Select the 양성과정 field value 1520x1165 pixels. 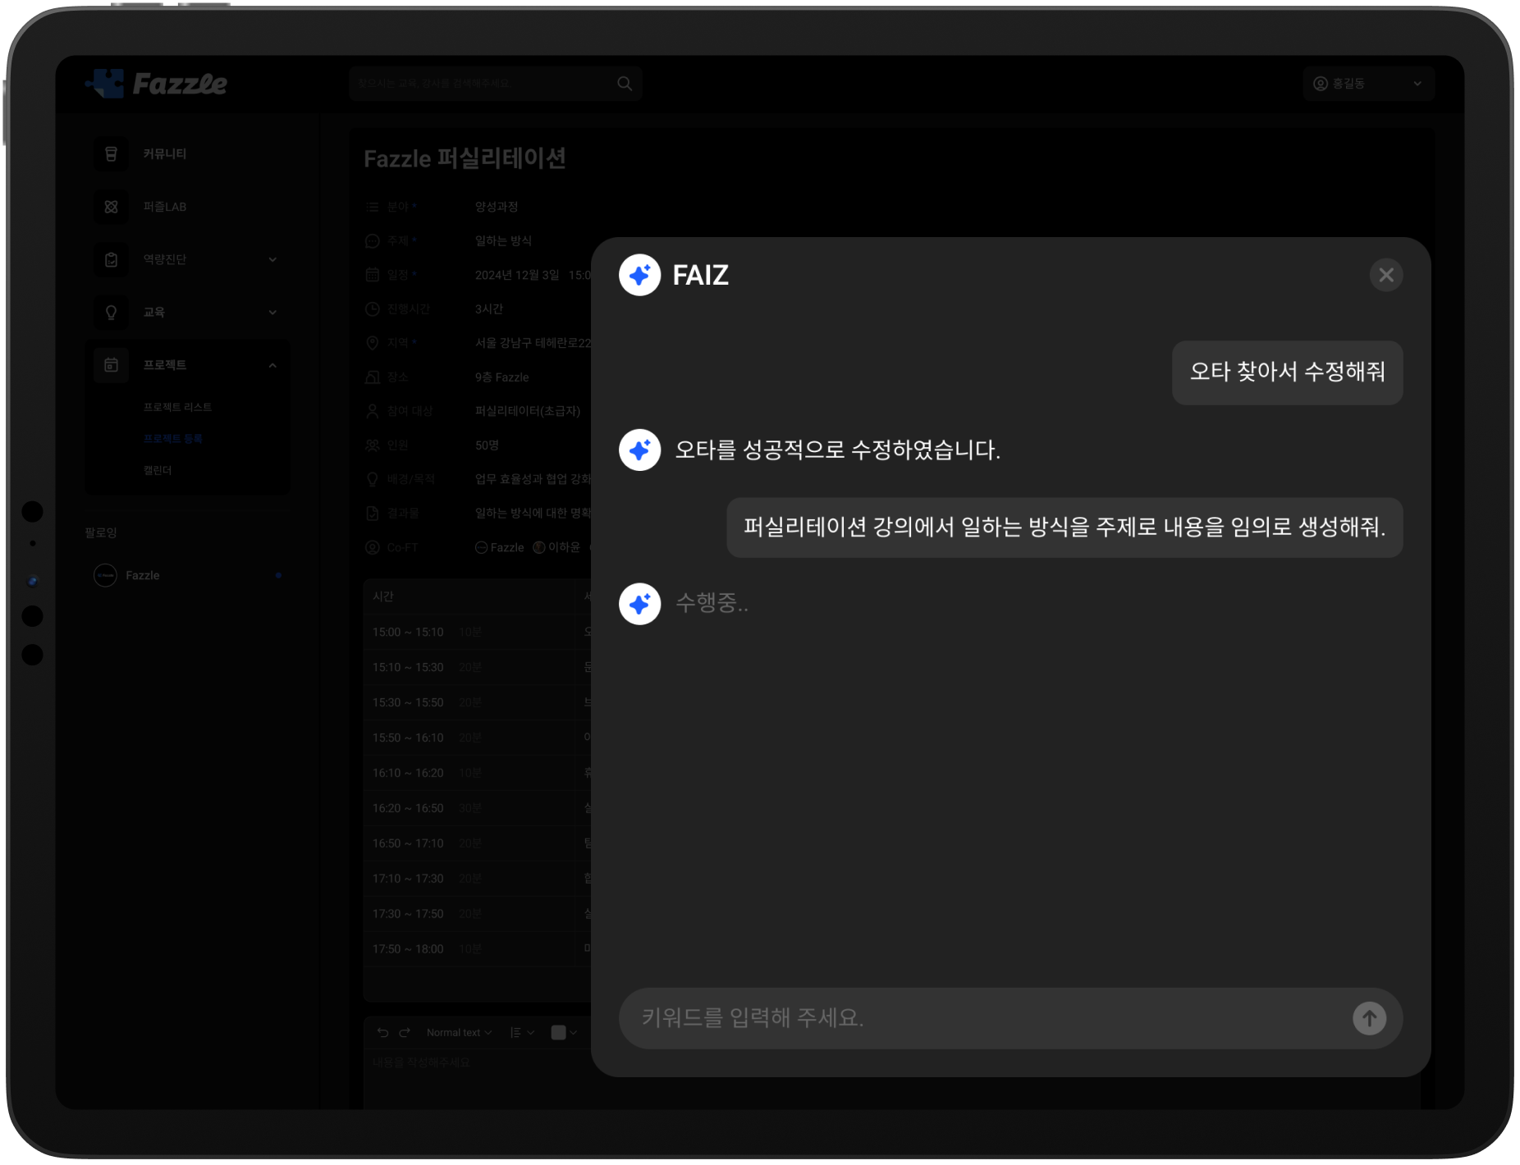click(497, 207)
